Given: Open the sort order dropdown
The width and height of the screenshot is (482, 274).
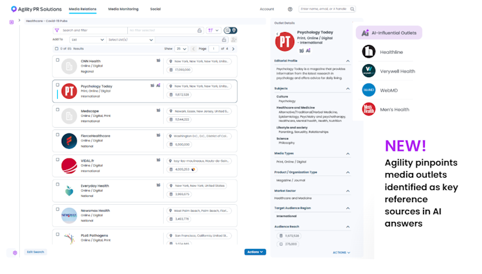Looking at the screenshot, I should tap(213, 30).
